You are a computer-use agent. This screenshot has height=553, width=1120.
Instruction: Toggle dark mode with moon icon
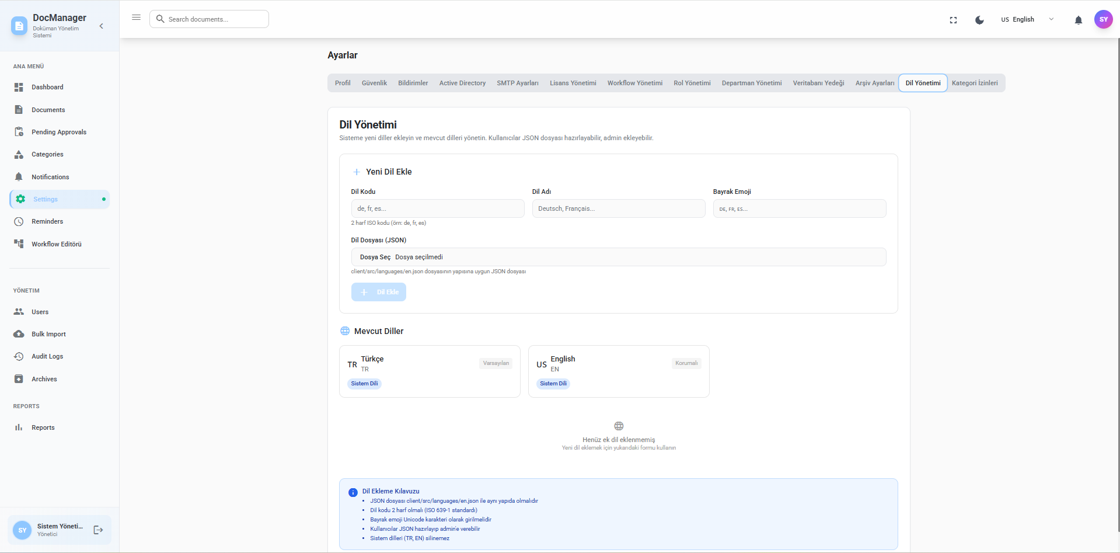point(979,20)
